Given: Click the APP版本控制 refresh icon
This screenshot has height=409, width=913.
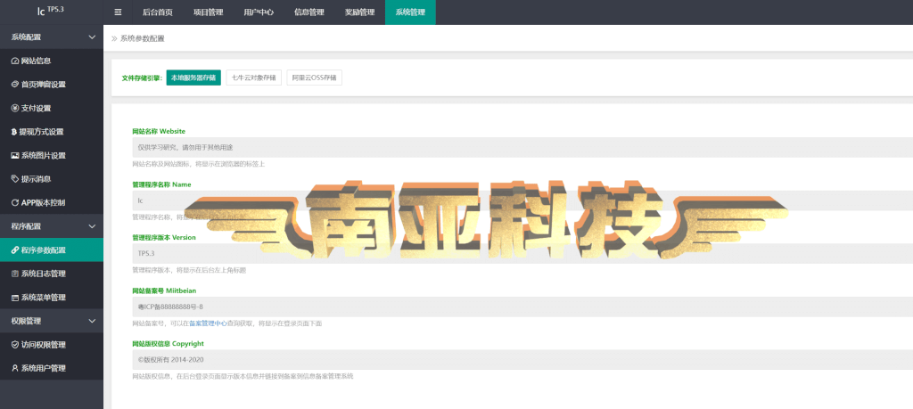Looking at the screenshot, I should [x=15, y=203].
